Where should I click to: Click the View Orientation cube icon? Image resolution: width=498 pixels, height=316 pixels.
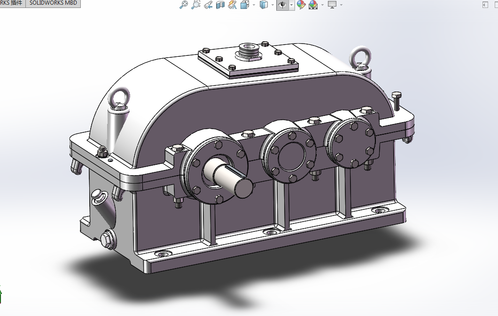click(x=245, y=5)
